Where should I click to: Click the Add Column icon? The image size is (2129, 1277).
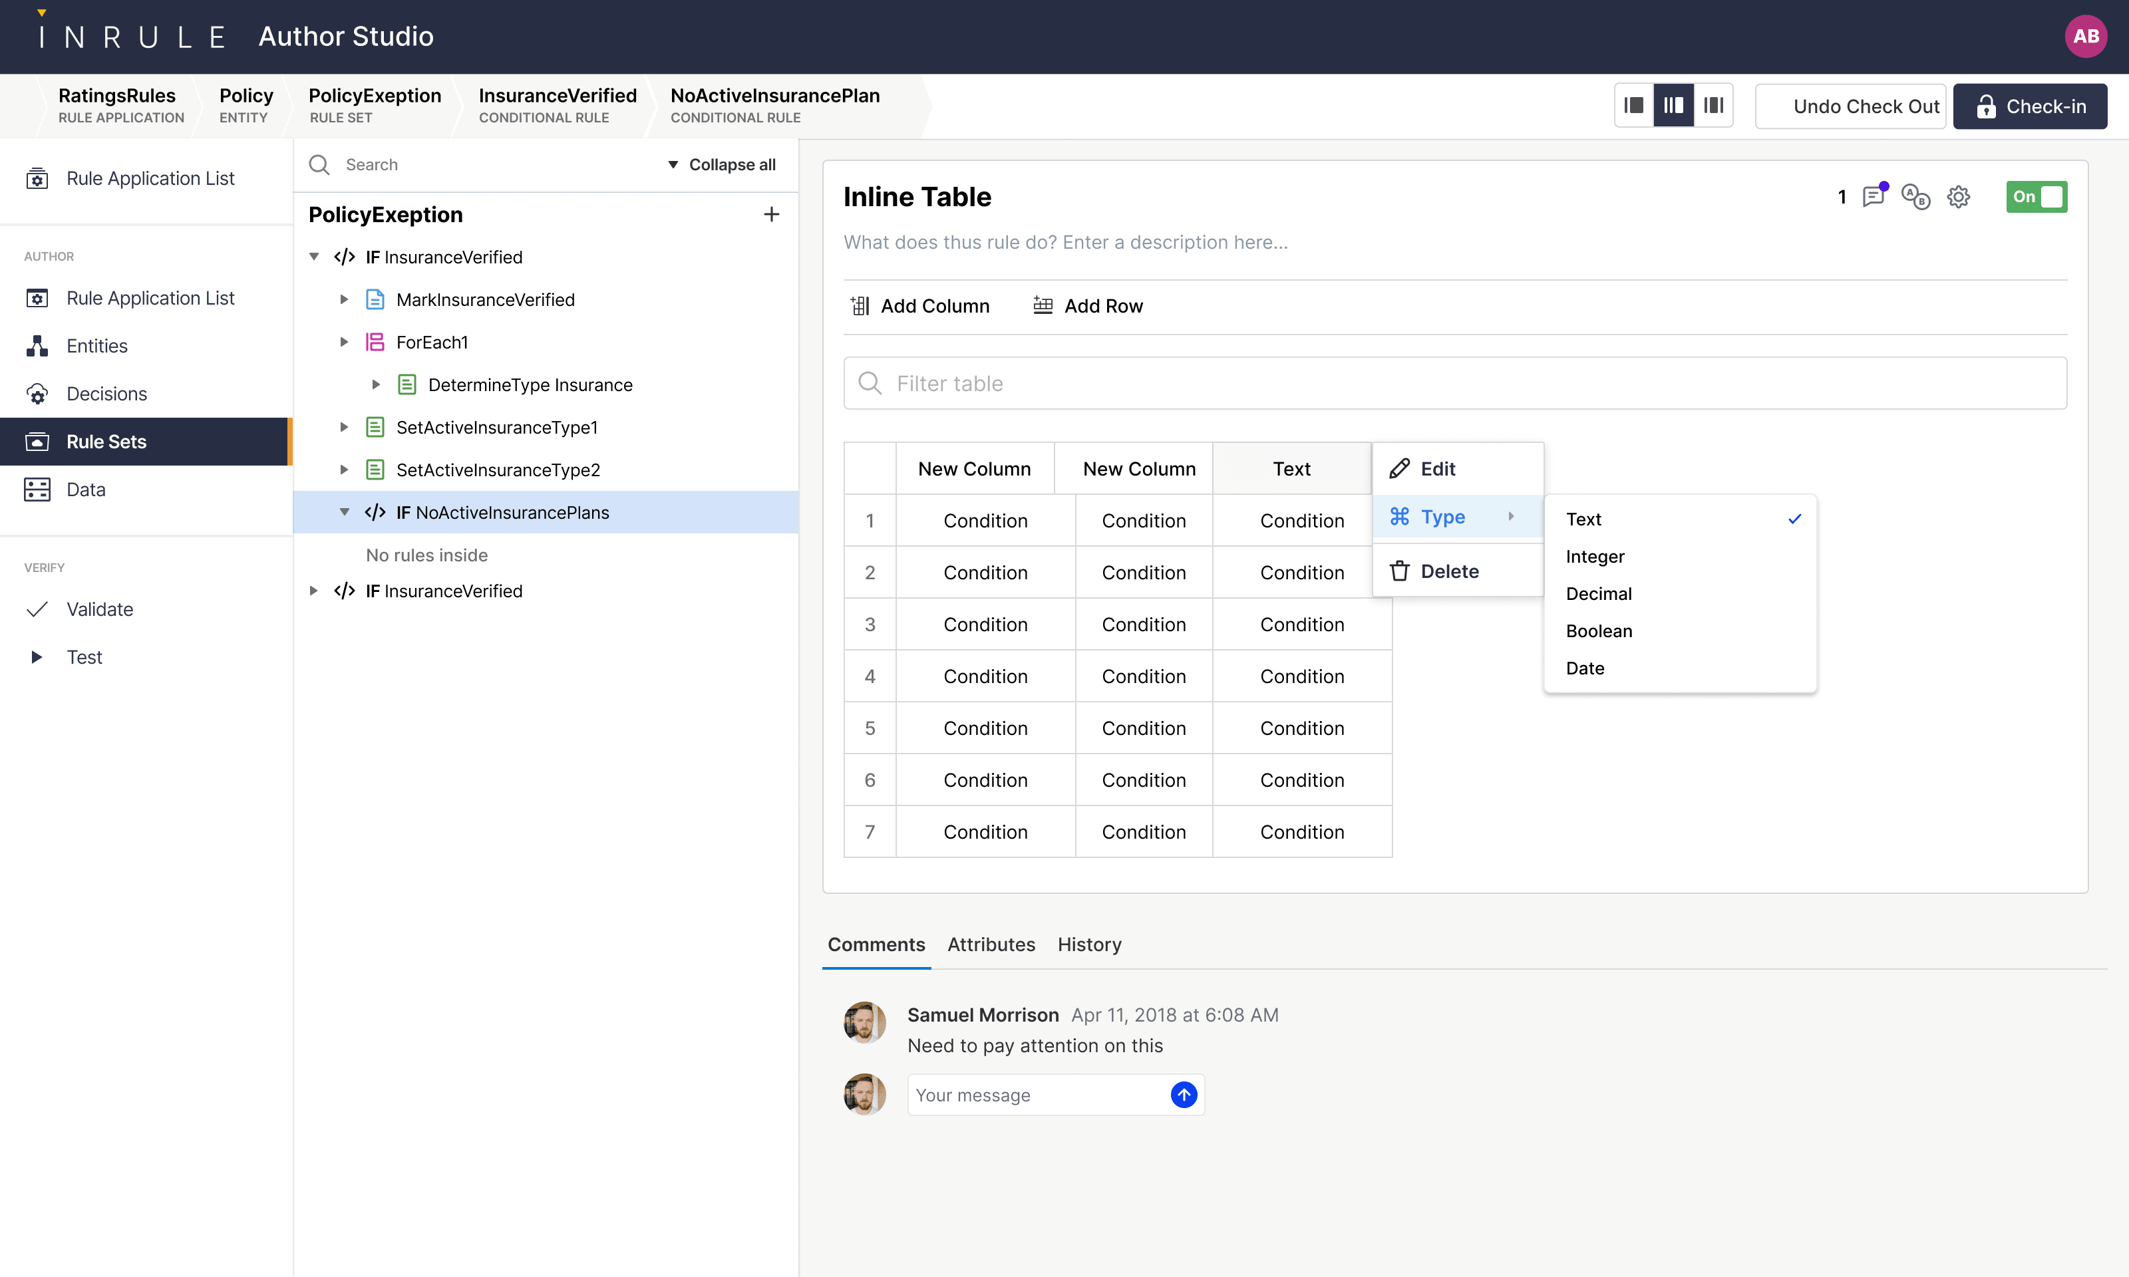(860, 305)
